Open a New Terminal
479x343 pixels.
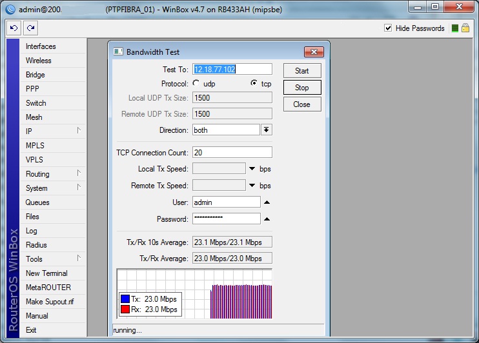tap(52, 273)
